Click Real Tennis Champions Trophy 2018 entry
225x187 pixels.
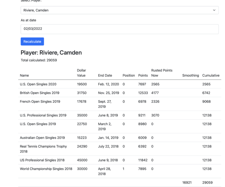click(43, 149)
